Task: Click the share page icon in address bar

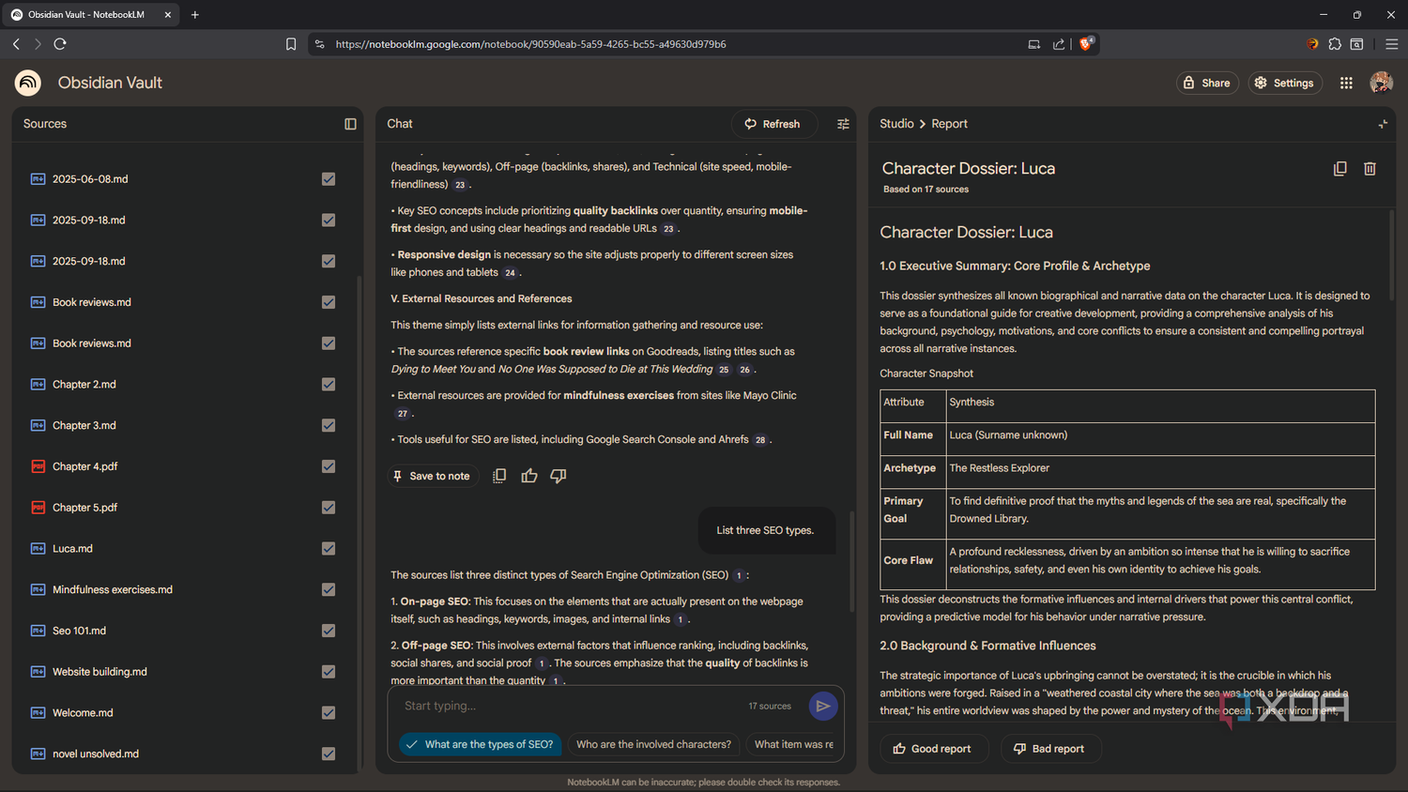Action: point(1059,44)
